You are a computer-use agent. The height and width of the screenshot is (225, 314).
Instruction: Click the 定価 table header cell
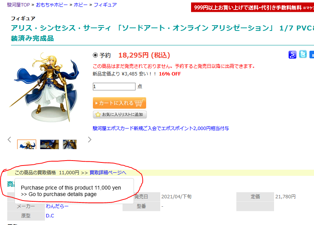[x=255, y=197]
